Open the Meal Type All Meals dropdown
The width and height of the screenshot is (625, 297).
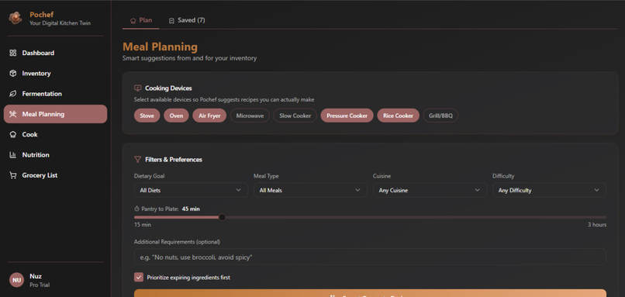point(310,190)
